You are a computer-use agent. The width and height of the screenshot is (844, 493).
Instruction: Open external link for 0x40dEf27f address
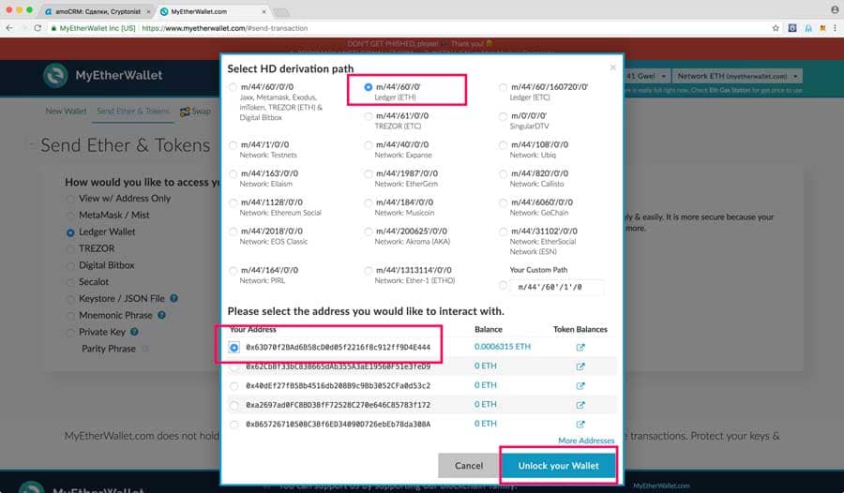(580, 386)
